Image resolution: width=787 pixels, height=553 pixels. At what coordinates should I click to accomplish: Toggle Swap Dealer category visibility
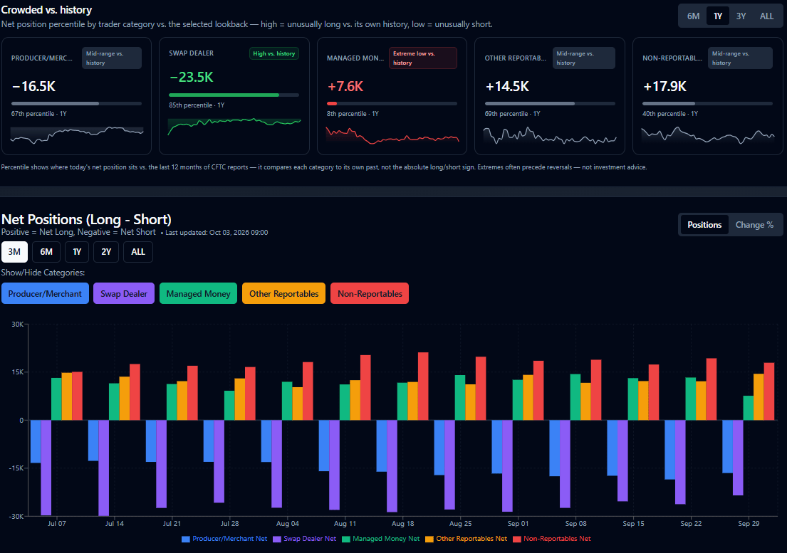124,293
